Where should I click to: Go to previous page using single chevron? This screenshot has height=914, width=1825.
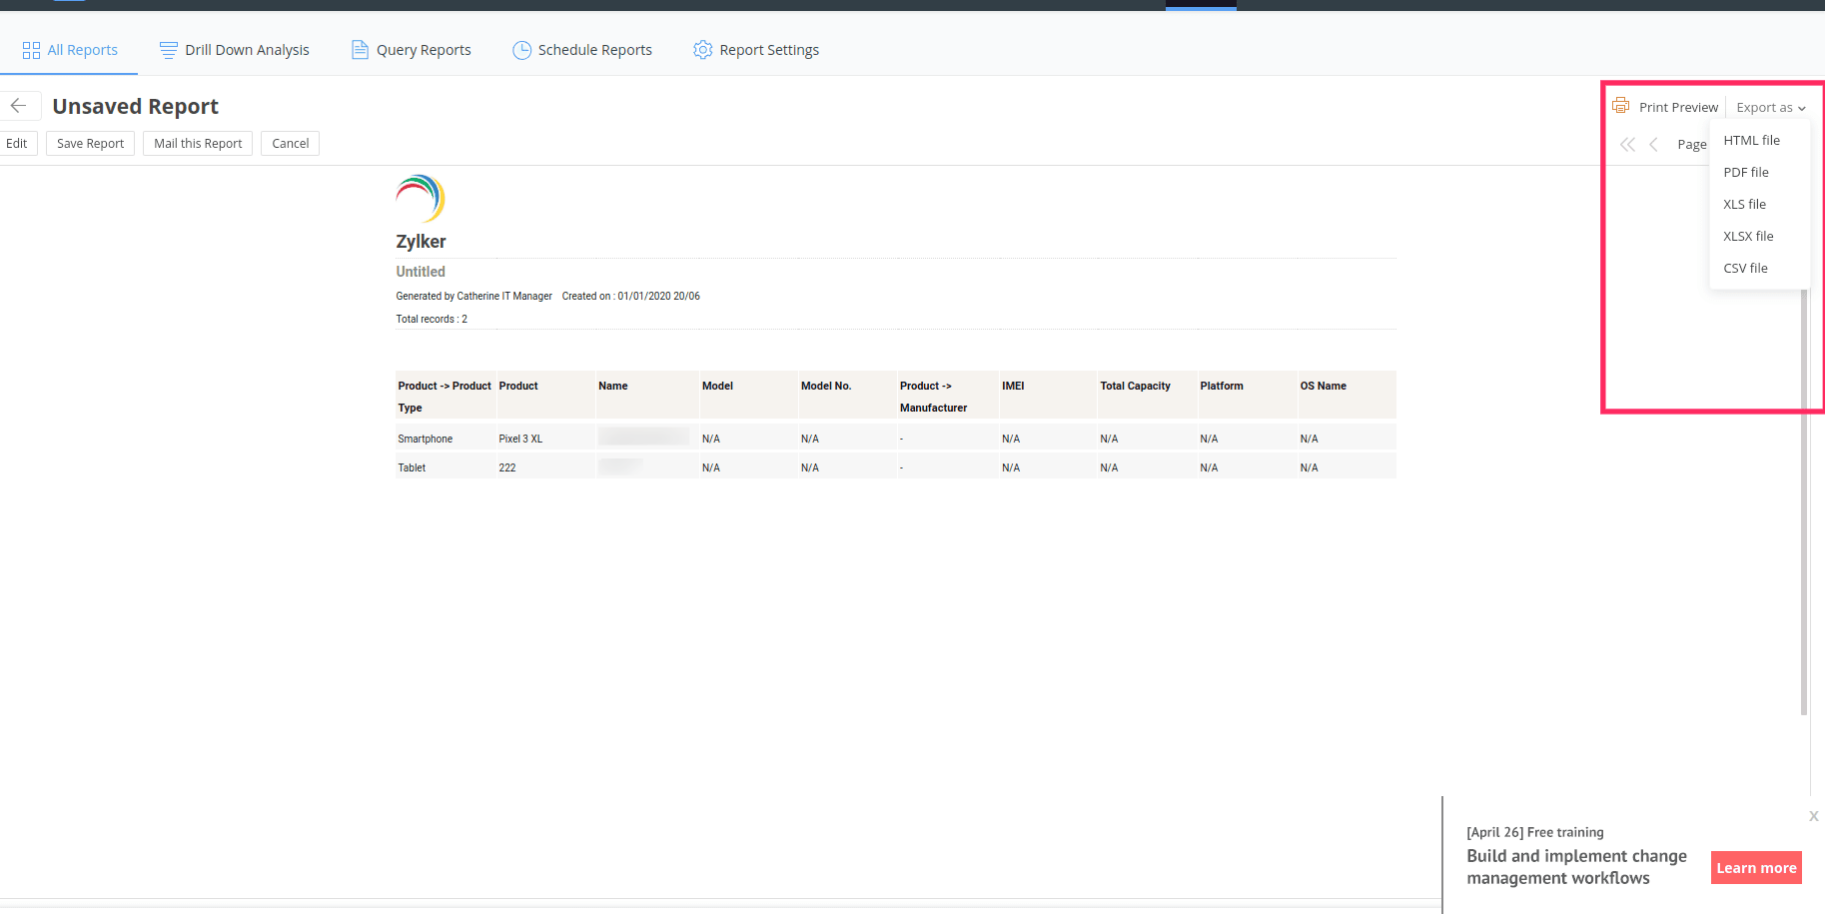click(x=1653, y=145)
